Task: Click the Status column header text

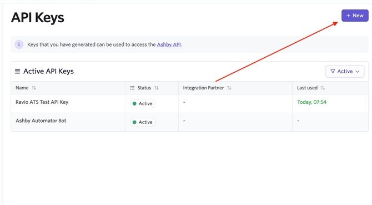Action: [144, 88]
